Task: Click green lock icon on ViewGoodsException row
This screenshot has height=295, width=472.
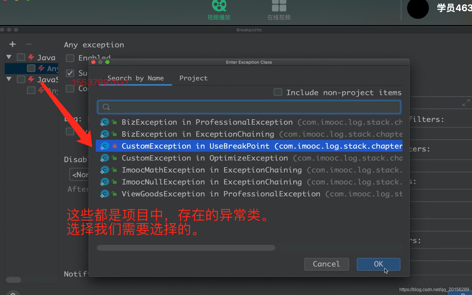Action: (x=114, y=194)
